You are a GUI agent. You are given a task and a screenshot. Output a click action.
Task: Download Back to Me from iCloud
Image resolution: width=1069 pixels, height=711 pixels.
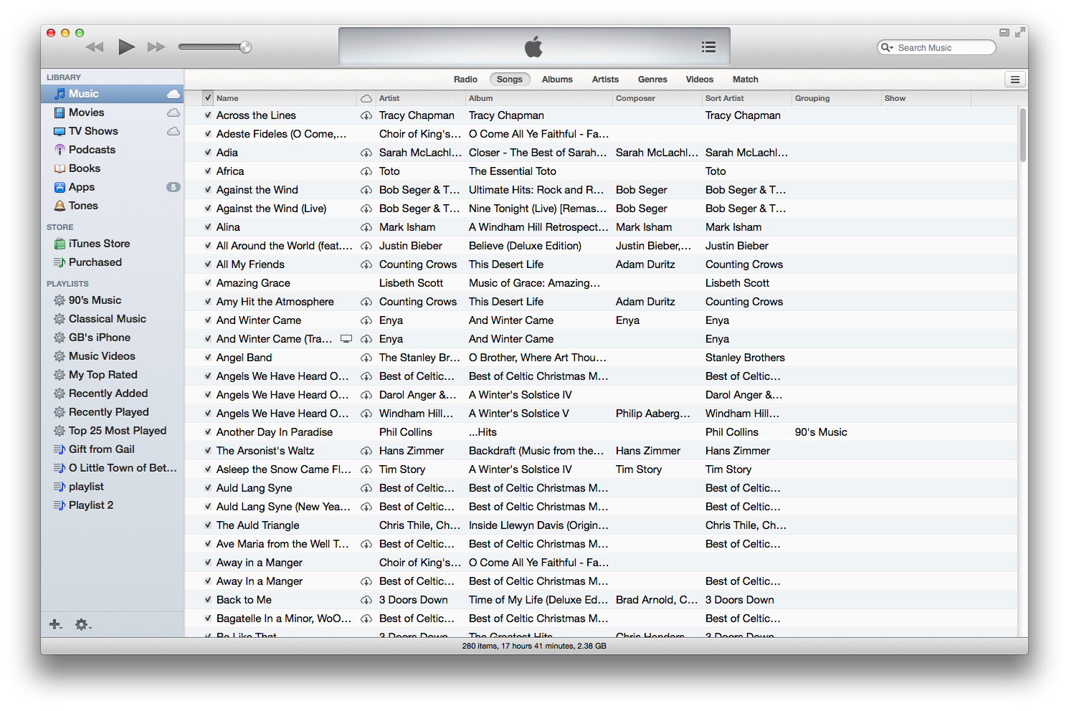pyautogui.click(x=366, y=600)
